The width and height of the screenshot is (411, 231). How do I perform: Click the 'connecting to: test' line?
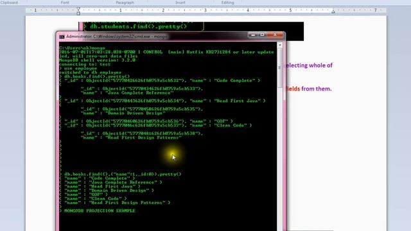point(85,64)
